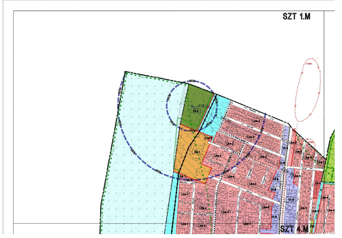Click the SZT 1.M sheet label

click(x=297, y=17)
